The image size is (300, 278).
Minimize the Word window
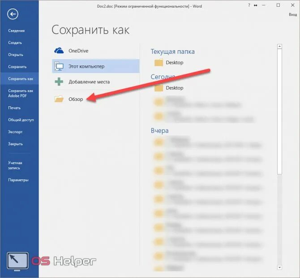click(x=264, y=5)
